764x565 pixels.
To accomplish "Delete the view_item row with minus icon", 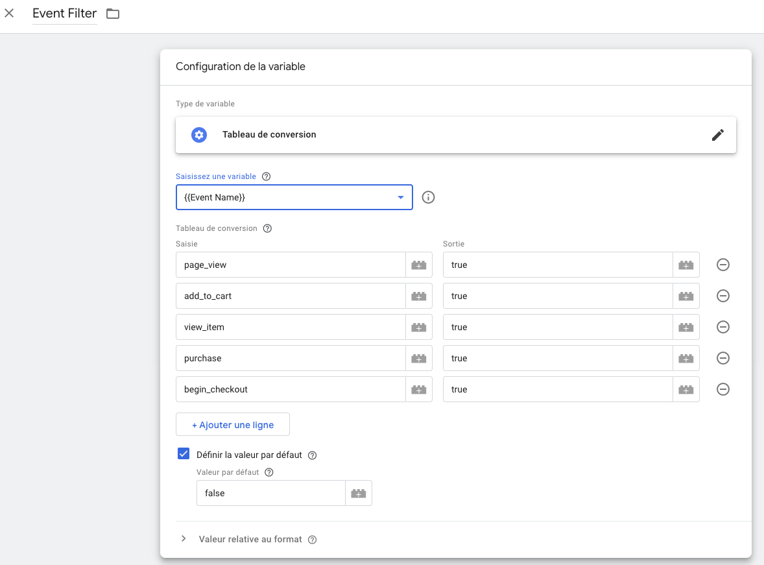I will 723,327.
